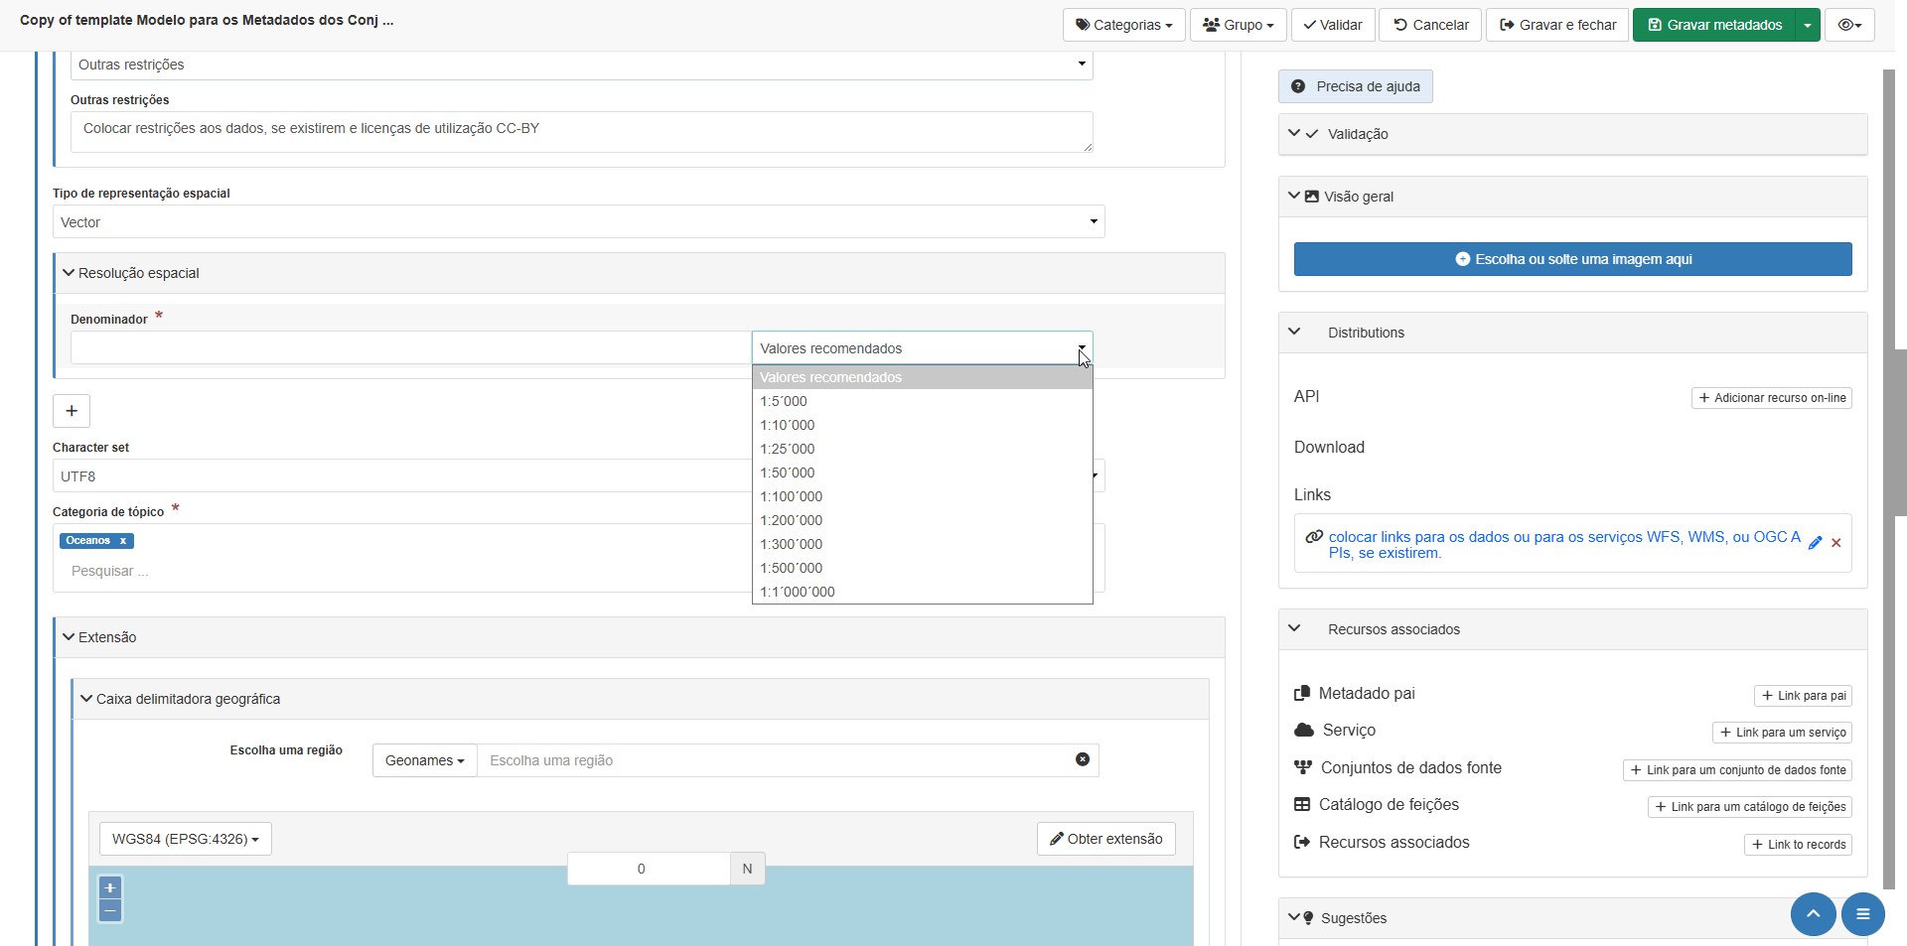
Task: Collapse the Resolução espacial section
Action: (69, 273)
